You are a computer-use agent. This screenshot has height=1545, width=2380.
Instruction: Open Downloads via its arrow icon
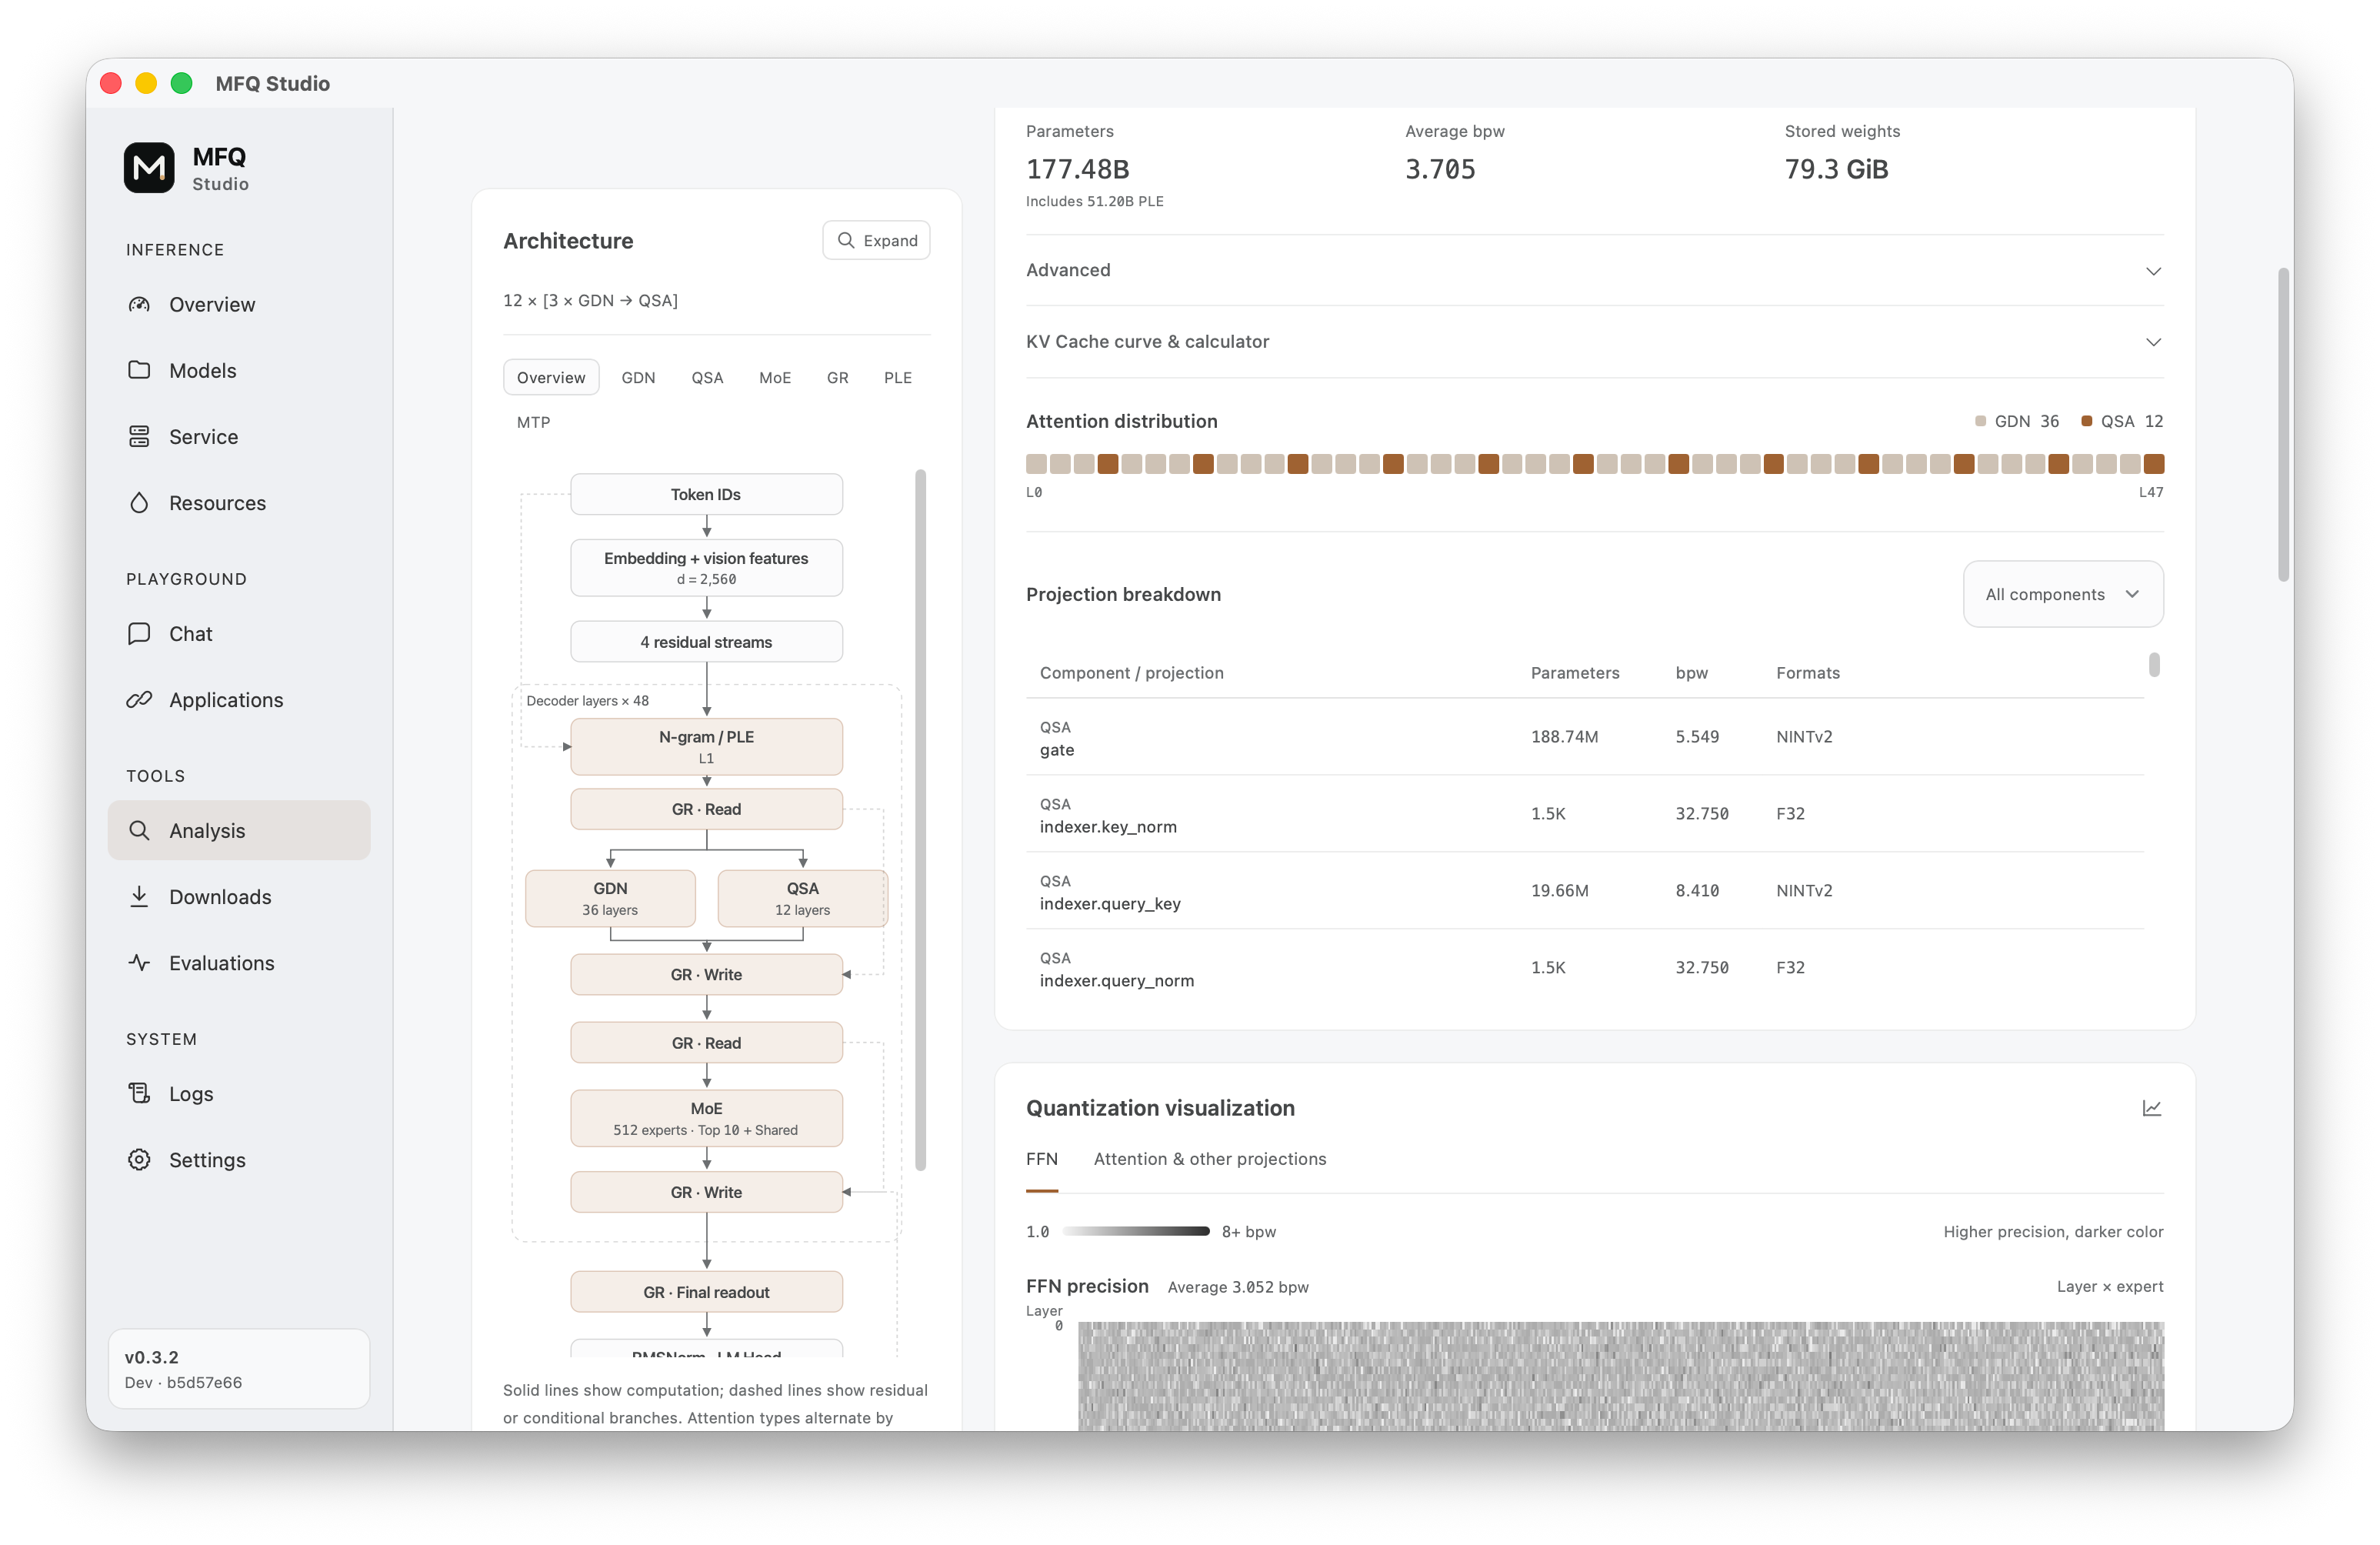click(x=139, y=896)
